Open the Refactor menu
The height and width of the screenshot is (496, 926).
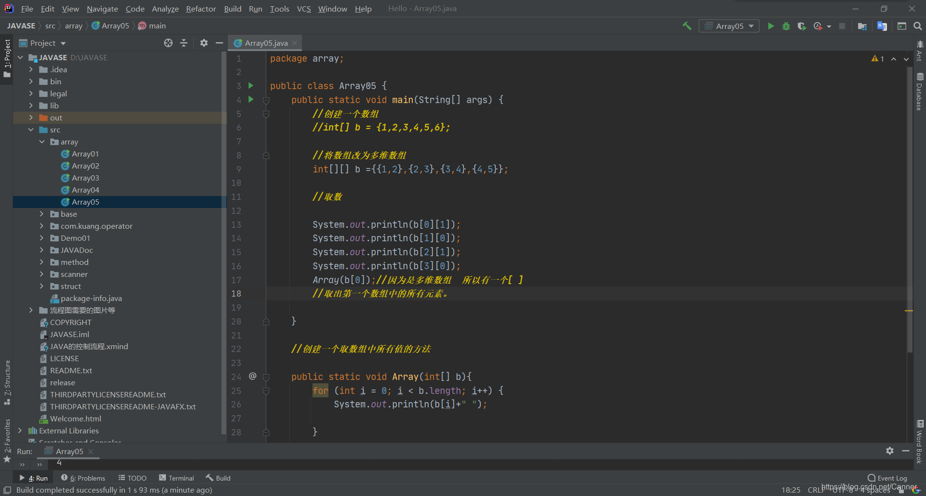point(201,9)
